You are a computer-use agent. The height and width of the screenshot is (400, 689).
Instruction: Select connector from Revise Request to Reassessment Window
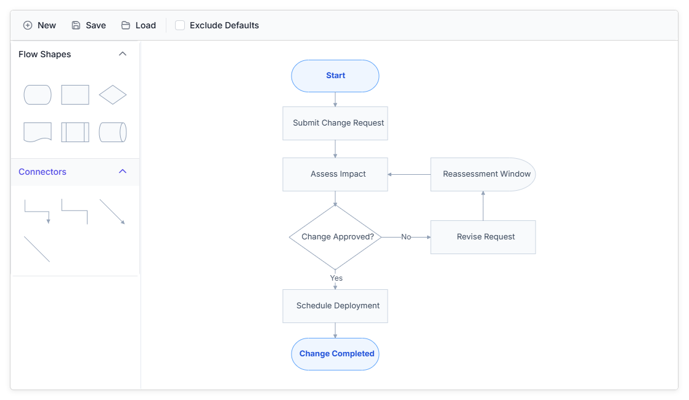pos(483,206)
